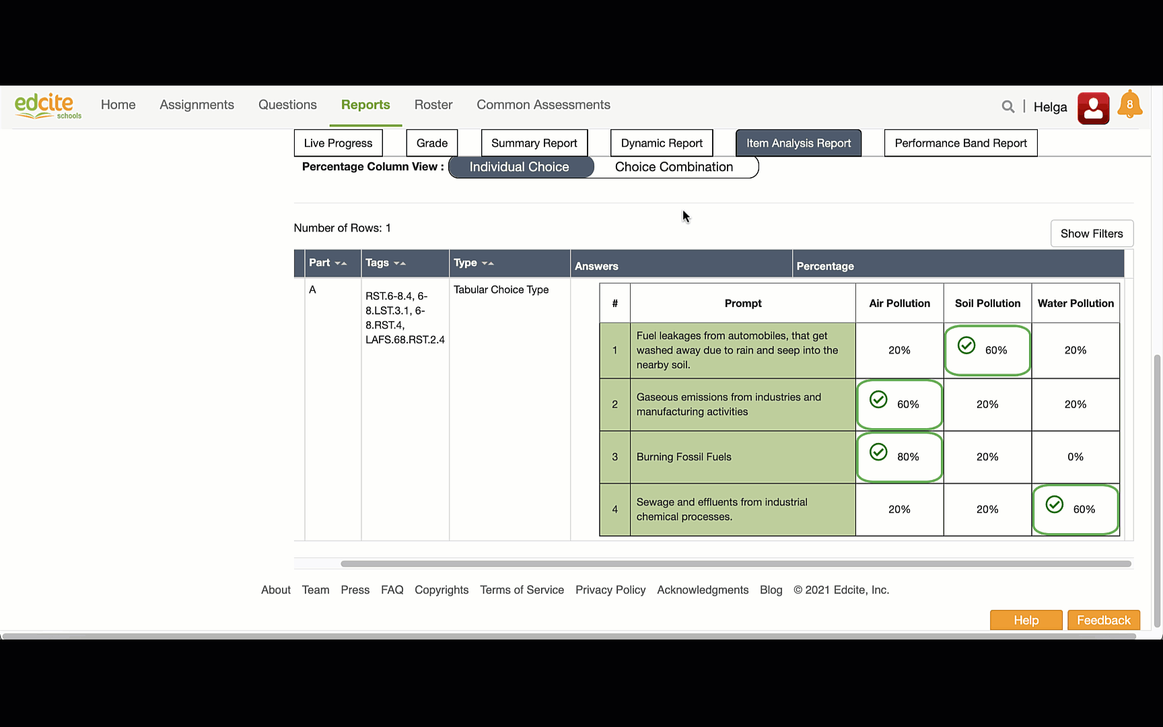Click the Edcite schools logo

(x=48, y=106)
